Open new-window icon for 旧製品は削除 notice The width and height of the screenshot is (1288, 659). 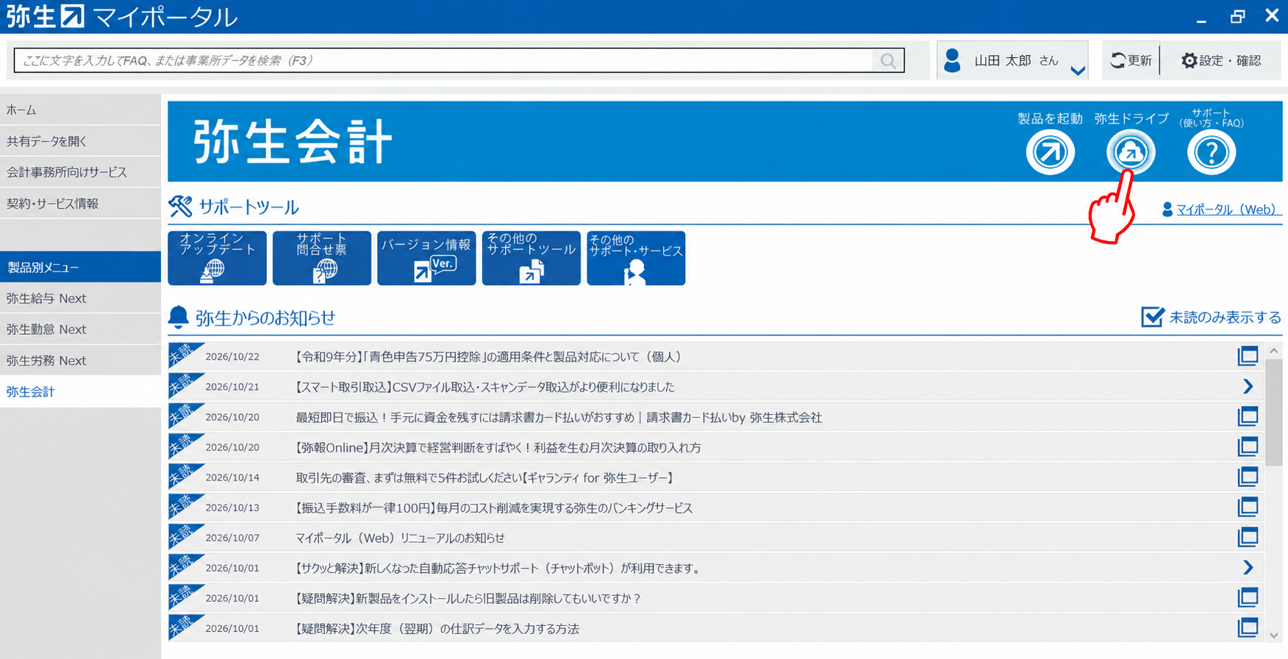[x=1248, y=597]
